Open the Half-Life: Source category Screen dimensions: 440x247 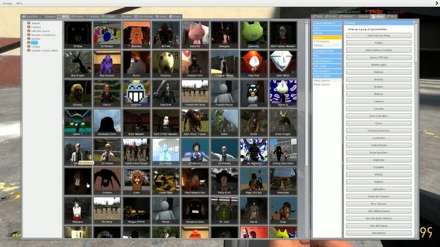pos(41,31)
